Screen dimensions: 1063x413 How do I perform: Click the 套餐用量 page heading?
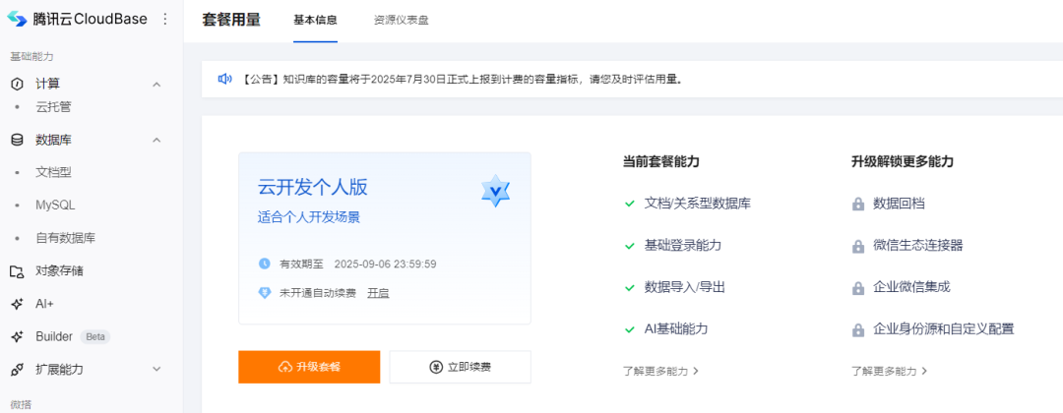click(x=231, y=20)
